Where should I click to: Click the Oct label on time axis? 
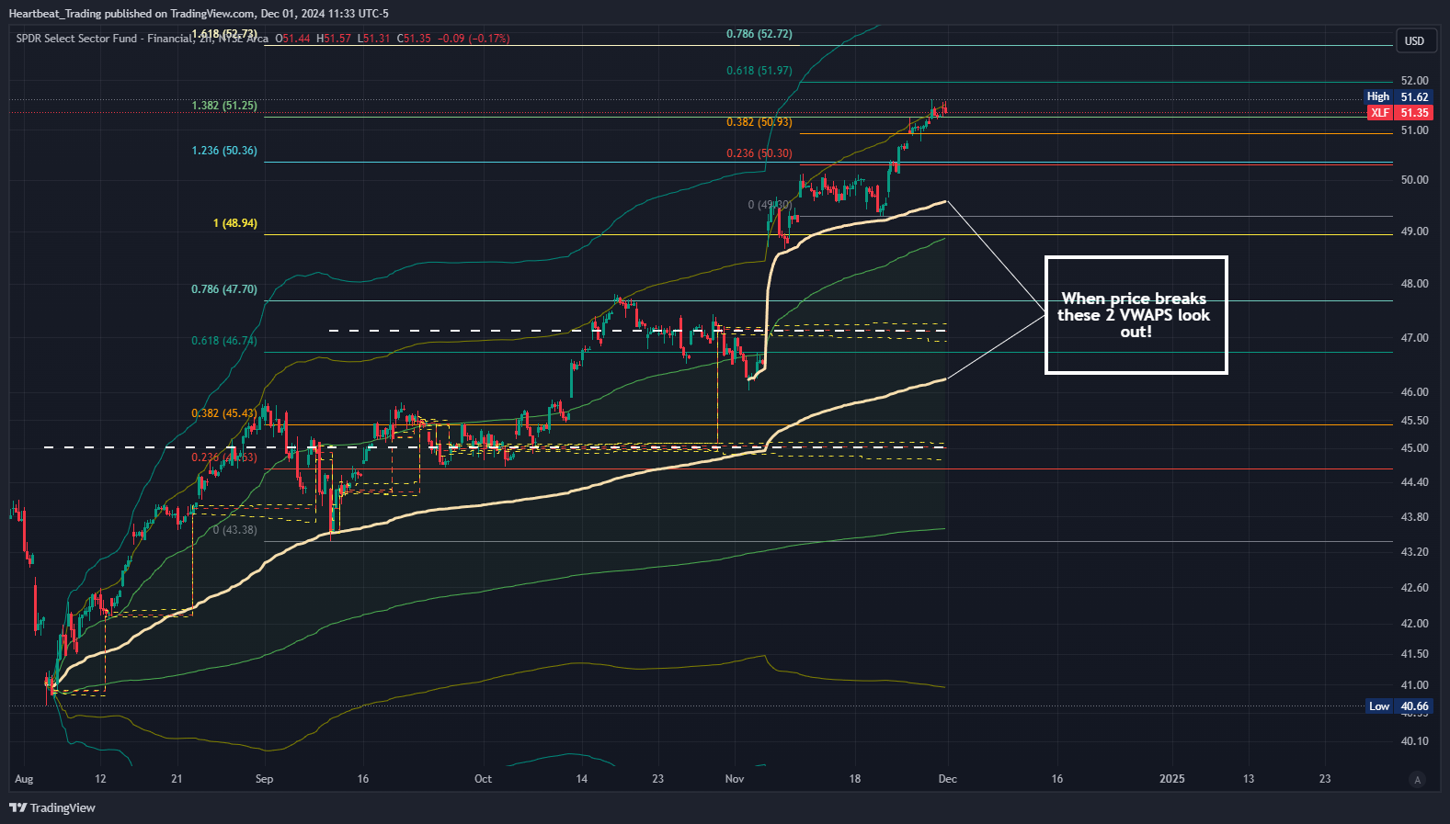coord(483,779)
